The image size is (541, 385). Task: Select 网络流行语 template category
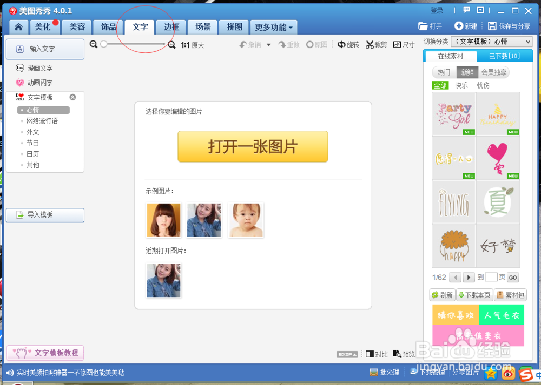[42, 121]
